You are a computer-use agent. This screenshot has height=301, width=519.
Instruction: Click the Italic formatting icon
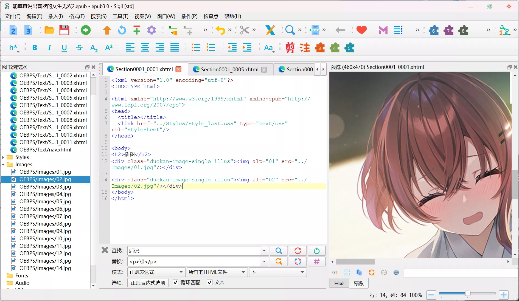coord(49,48)
